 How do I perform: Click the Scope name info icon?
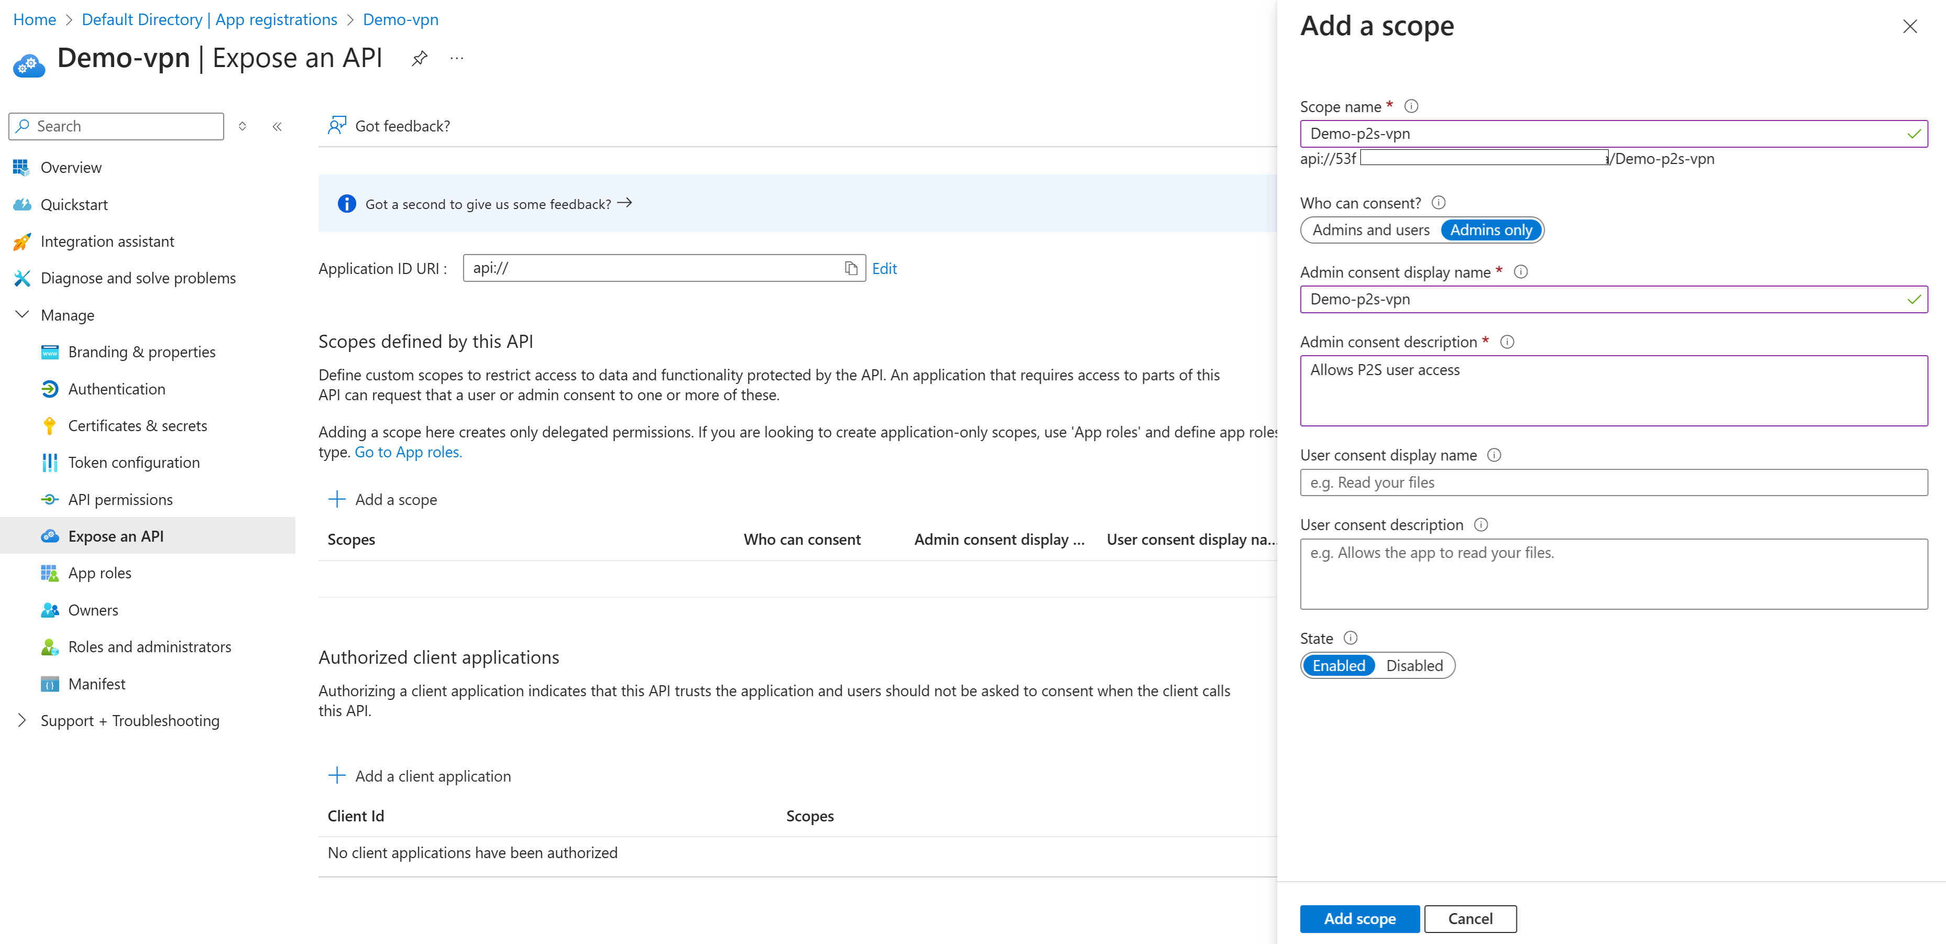[x=1411, y=106]
